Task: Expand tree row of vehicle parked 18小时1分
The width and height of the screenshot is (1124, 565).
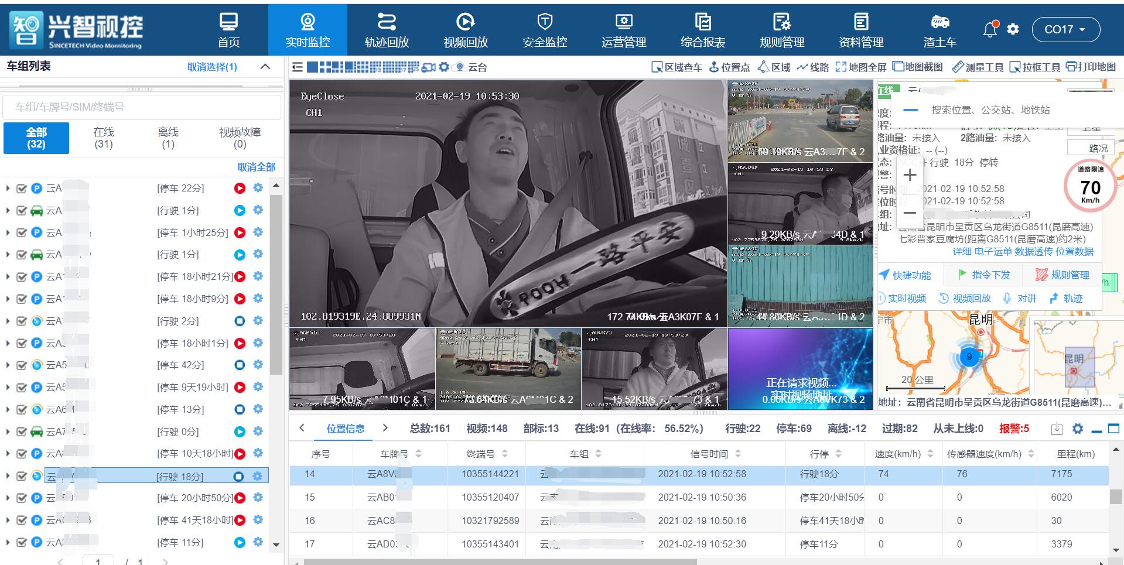Action: coord(8,343)
